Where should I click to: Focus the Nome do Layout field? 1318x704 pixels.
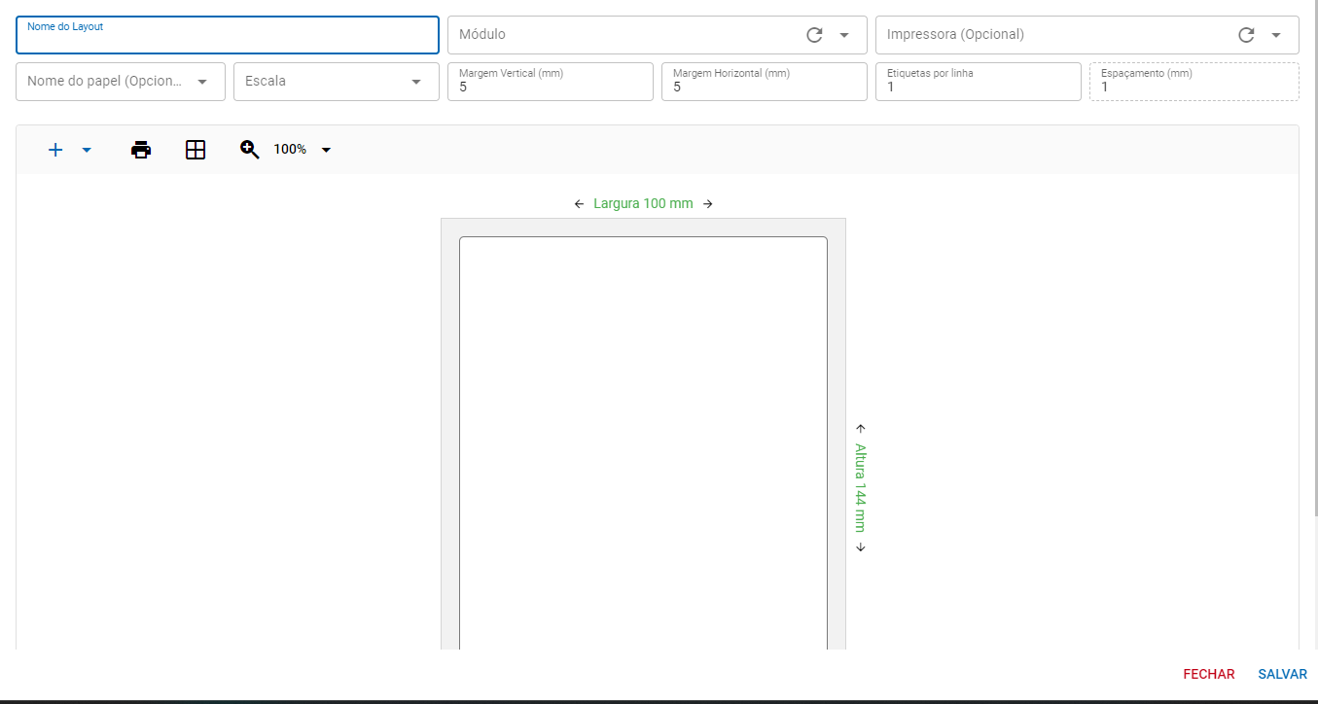pos(228,39)
